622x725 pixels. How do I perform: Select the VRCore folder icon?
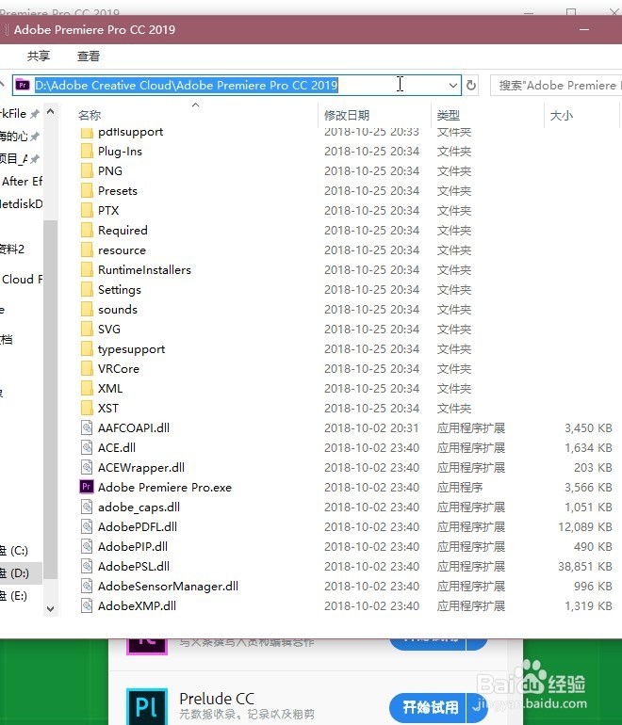pyautogui.click(x=87, y=368)
